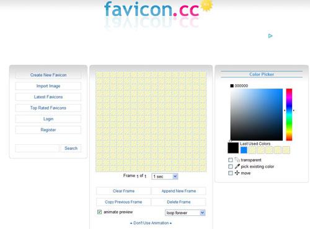
Task: Click the blue saturation gradient square
Action: pos(257,114)
